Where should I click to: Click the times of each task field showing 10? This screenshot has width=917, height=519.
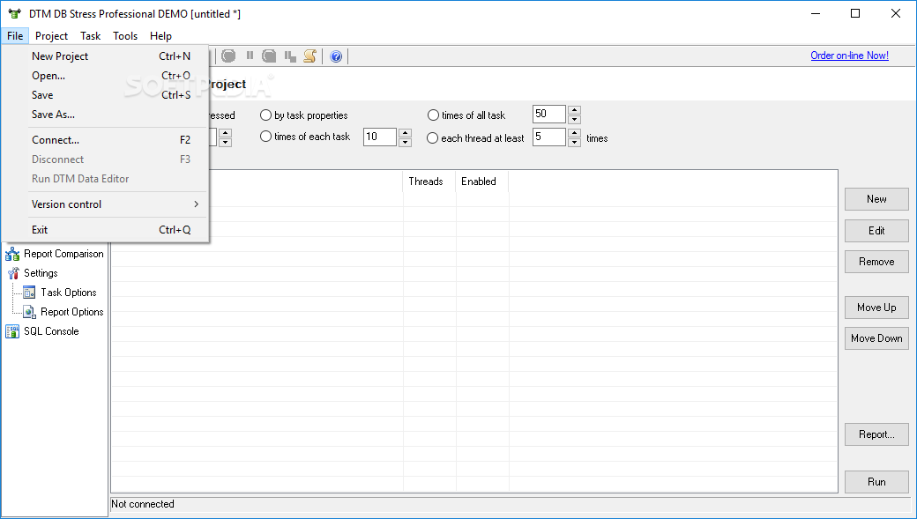pos(380,137)
